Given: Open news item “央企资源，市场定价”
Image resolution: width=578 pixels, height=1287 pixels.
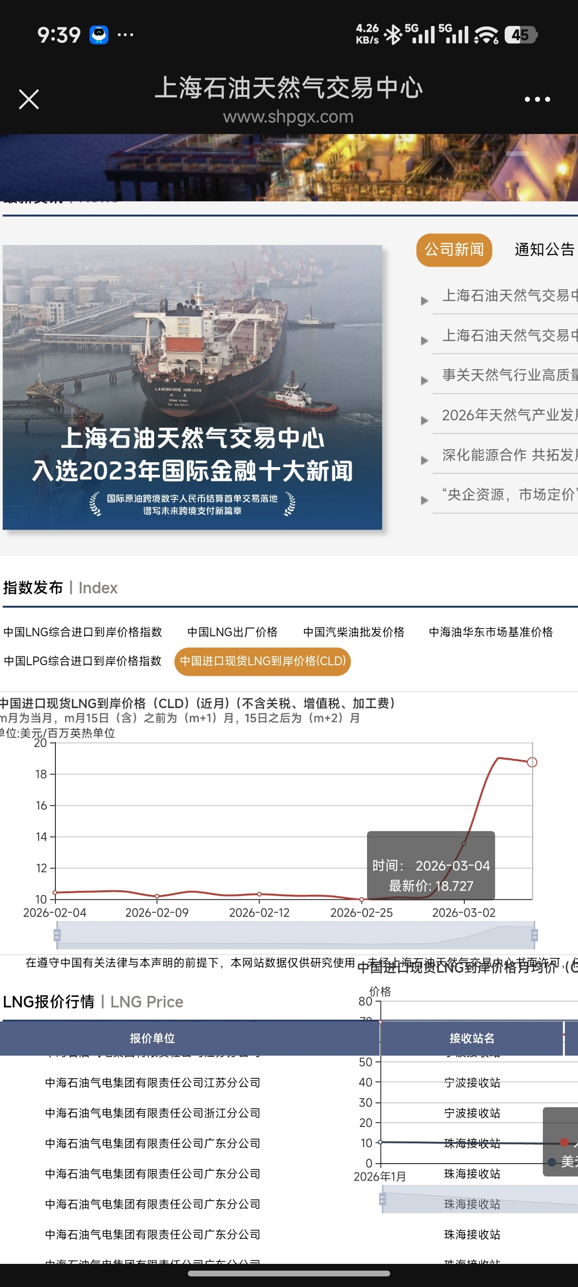Looking at the screenshot, I should click(x=509, y=495).
